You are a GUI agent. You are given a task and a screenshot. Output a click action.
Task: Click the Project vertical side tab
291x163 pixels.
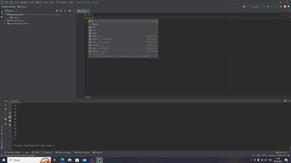(x=2, y=14)
